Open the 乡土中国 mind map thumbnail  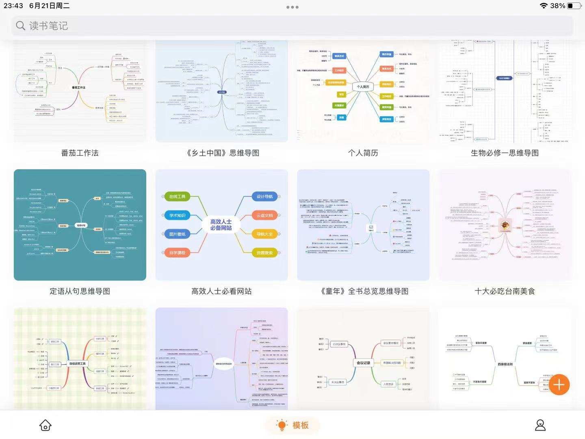(222, 91)
